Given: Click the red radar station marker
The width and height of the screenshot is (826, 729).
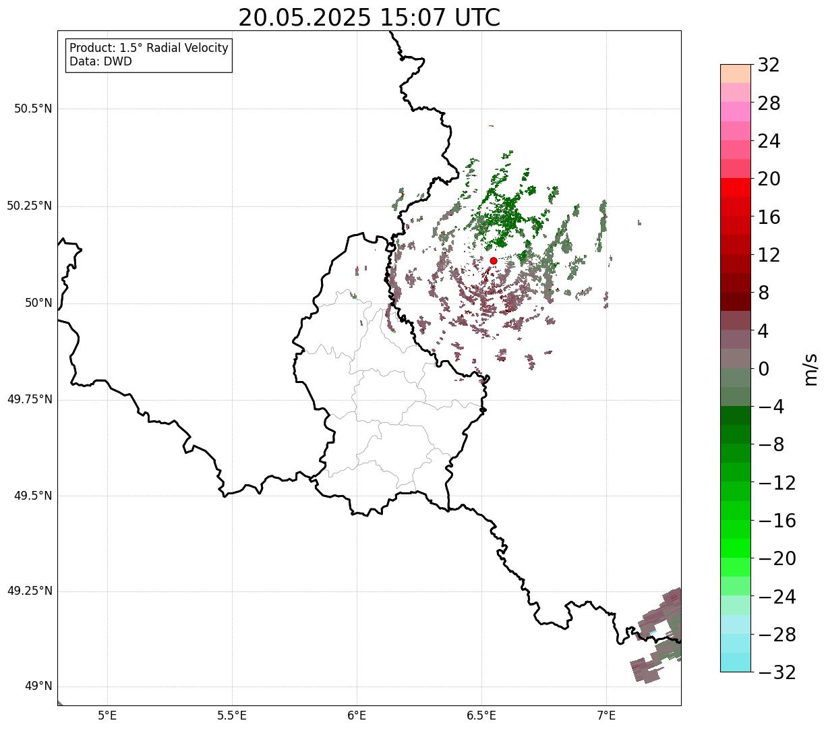Looking at the screenshot, I should click(x=493, y=260).
